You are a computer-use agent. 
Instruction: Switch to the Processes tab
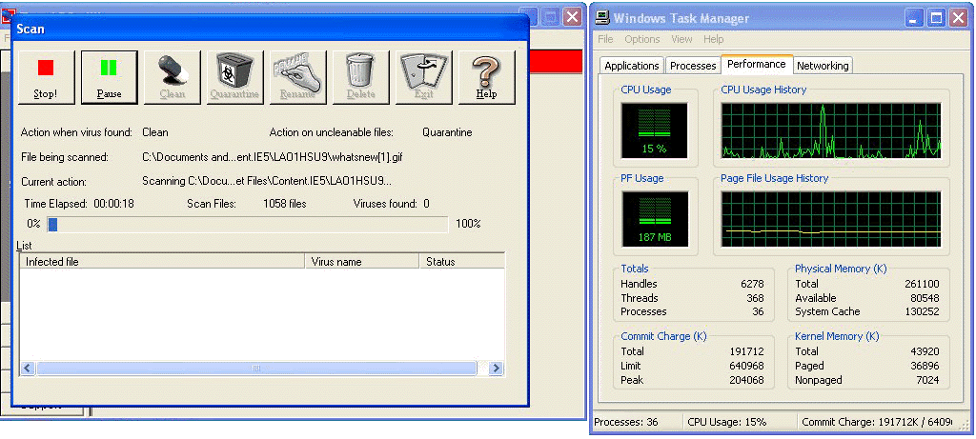693,66
